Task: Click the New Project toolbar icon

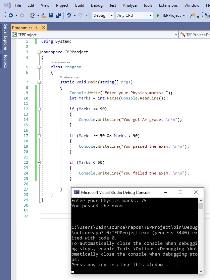Action: 33,15
